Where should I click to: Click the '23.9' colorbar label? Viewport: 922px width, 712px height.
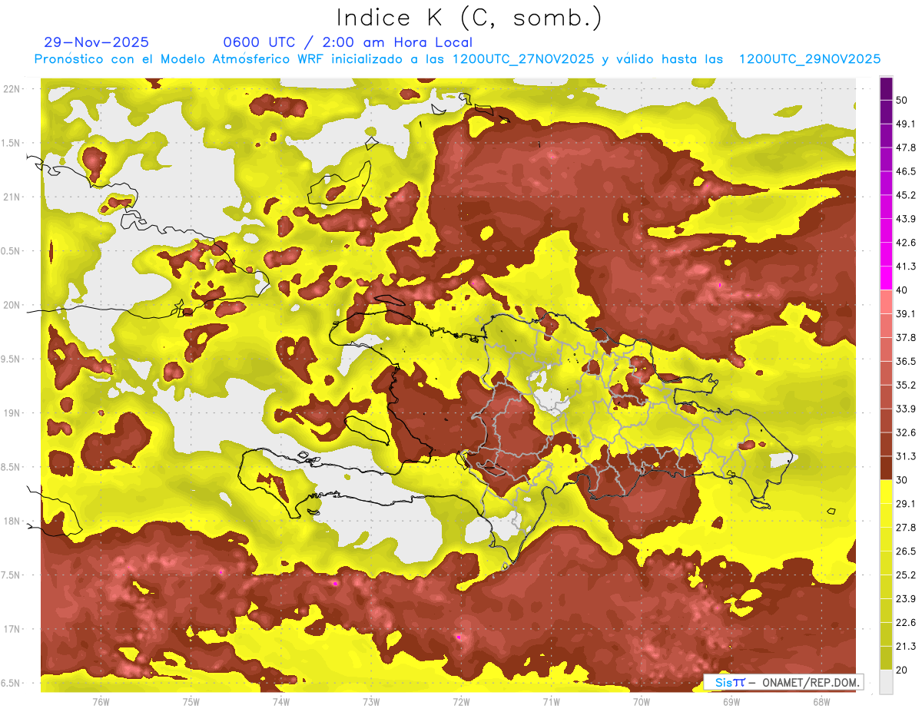(x=907, y=599)
